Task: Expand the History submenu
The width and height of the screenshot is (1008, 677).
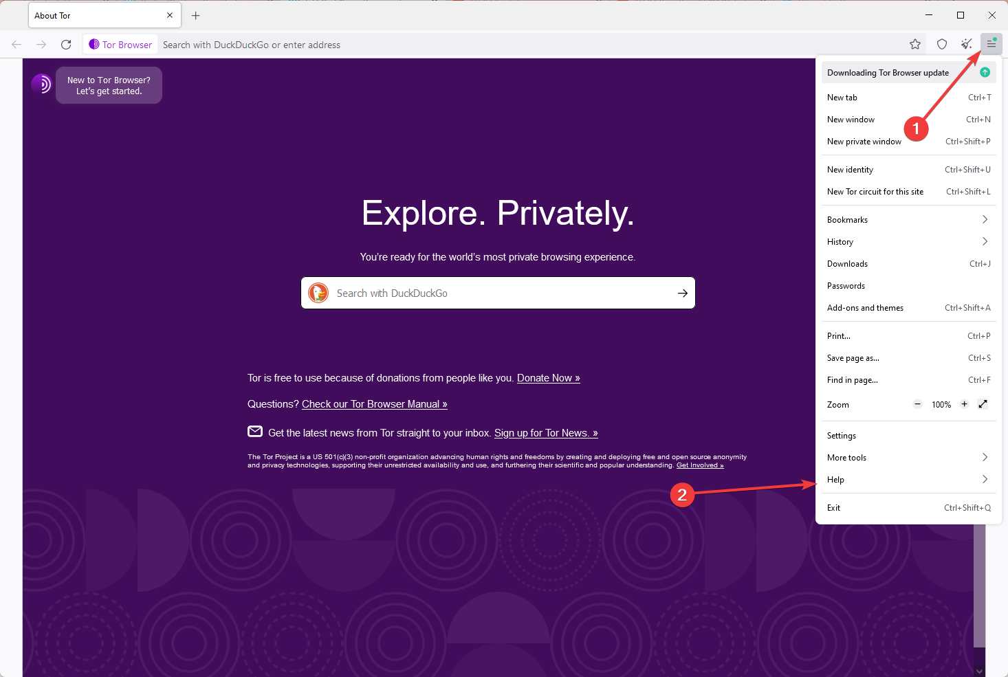Action: [908, 242]
